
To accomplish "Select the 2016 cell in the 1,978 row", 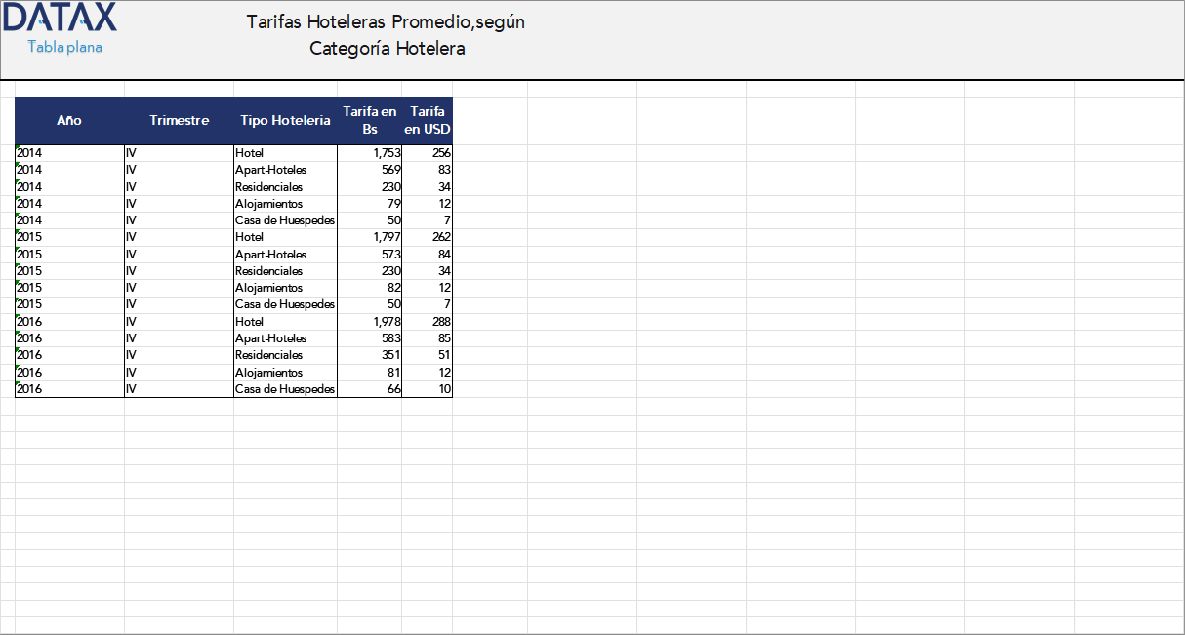I will 69,322.
